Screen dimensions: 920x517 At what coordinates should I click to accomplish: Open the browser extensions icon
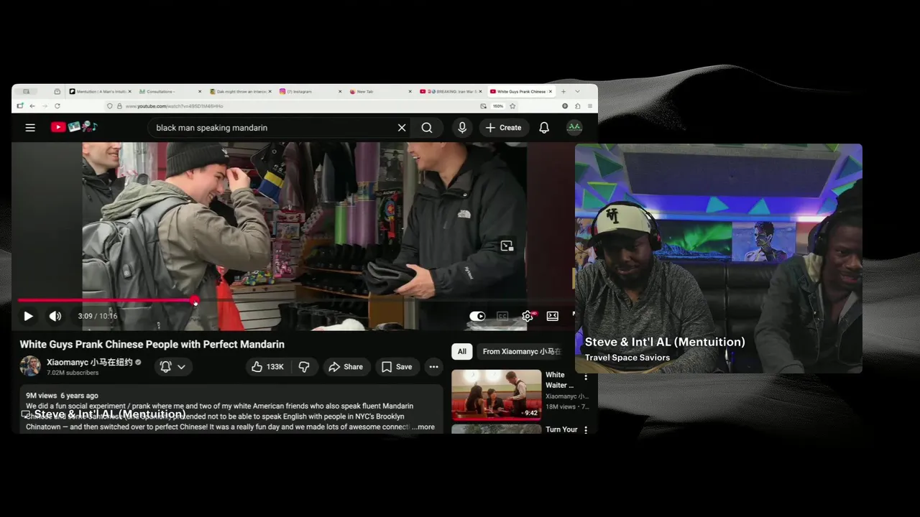[577, 106]
